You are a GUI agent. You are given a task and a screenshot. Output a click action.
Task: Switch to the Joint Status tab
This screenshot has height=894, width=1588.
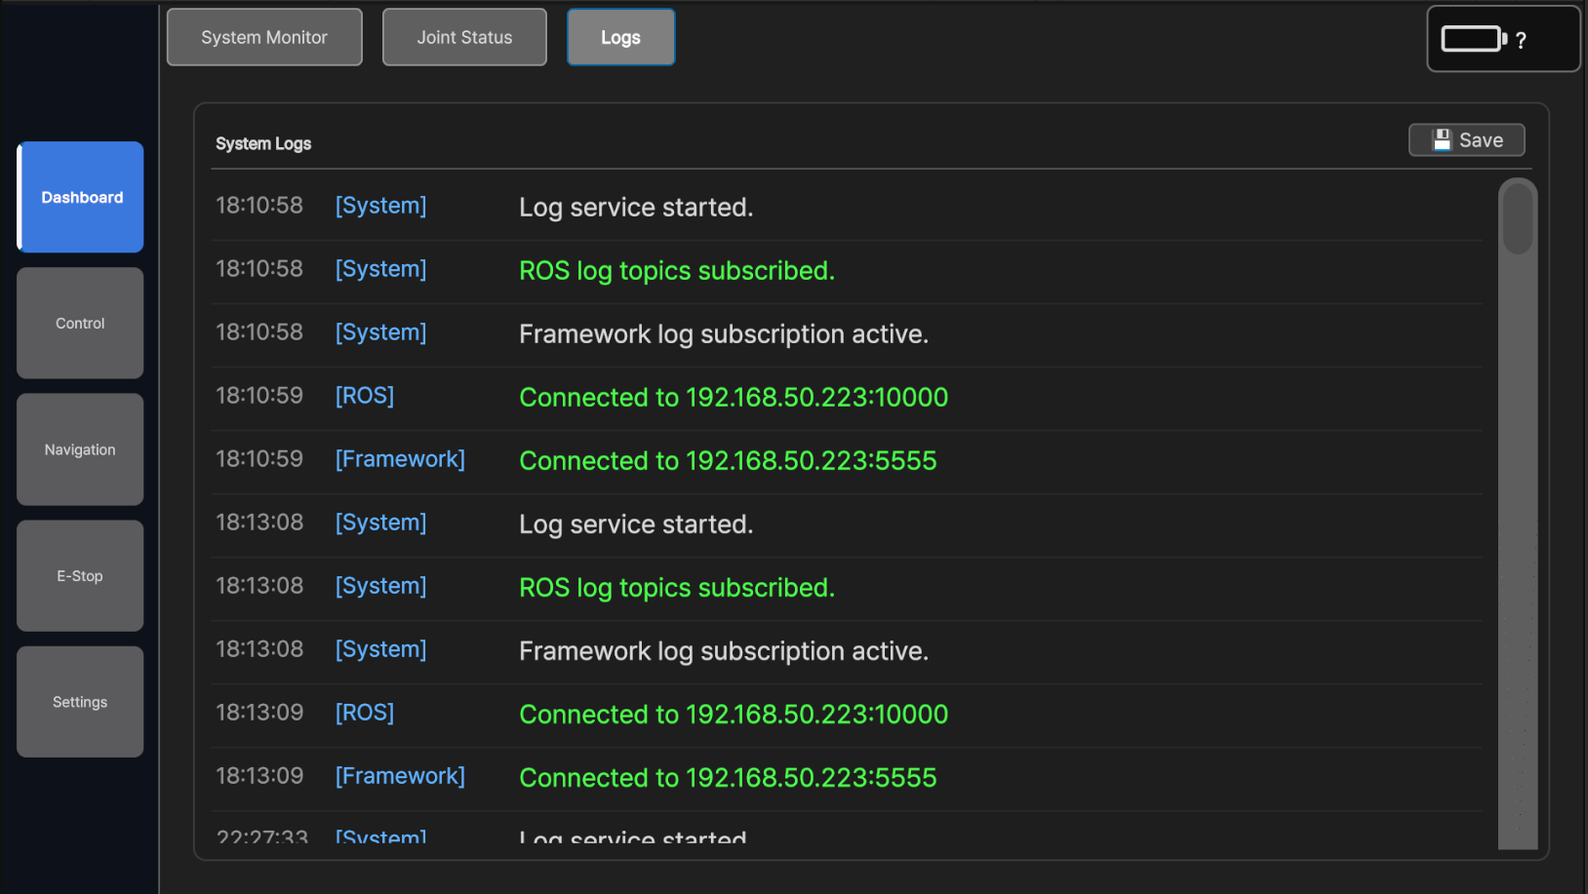click(464, 37)
